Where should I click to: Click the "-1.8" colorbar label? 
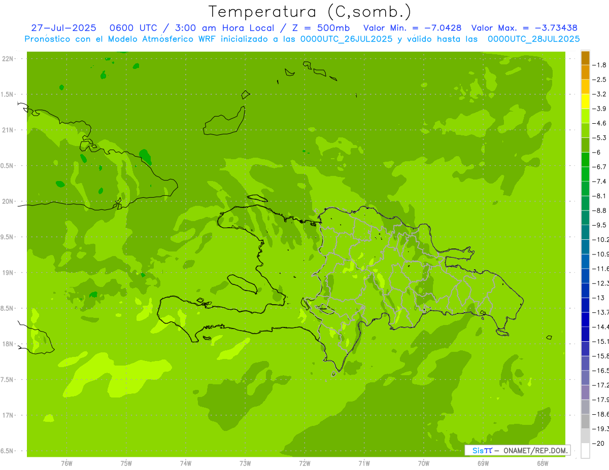[x=600, y=65]
